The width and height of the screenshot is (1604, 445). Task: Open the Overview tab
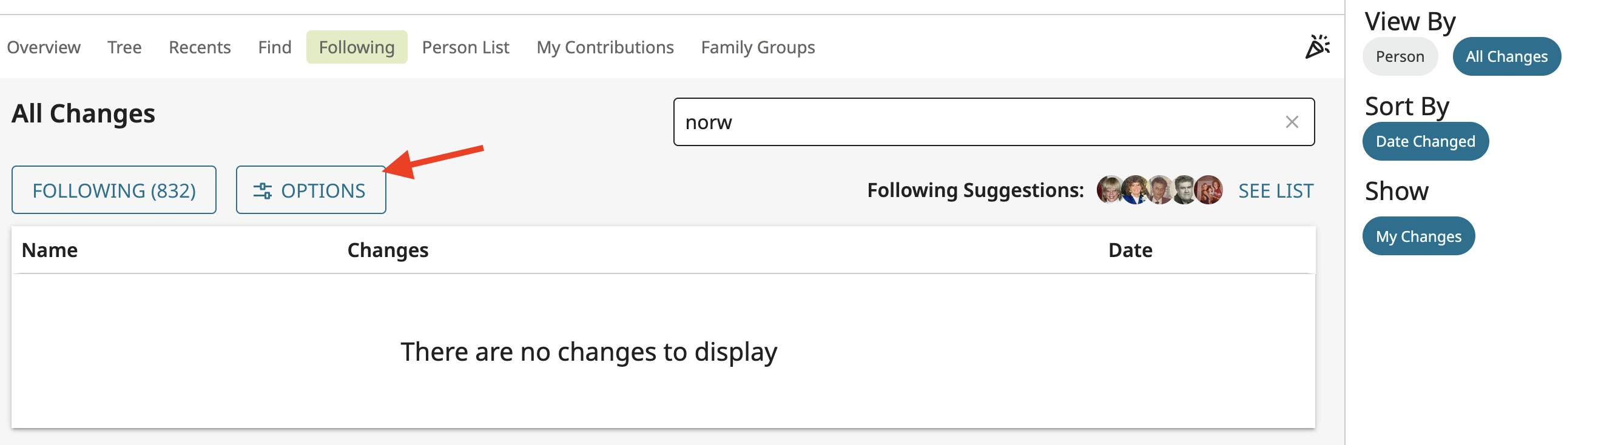[44, 47]
